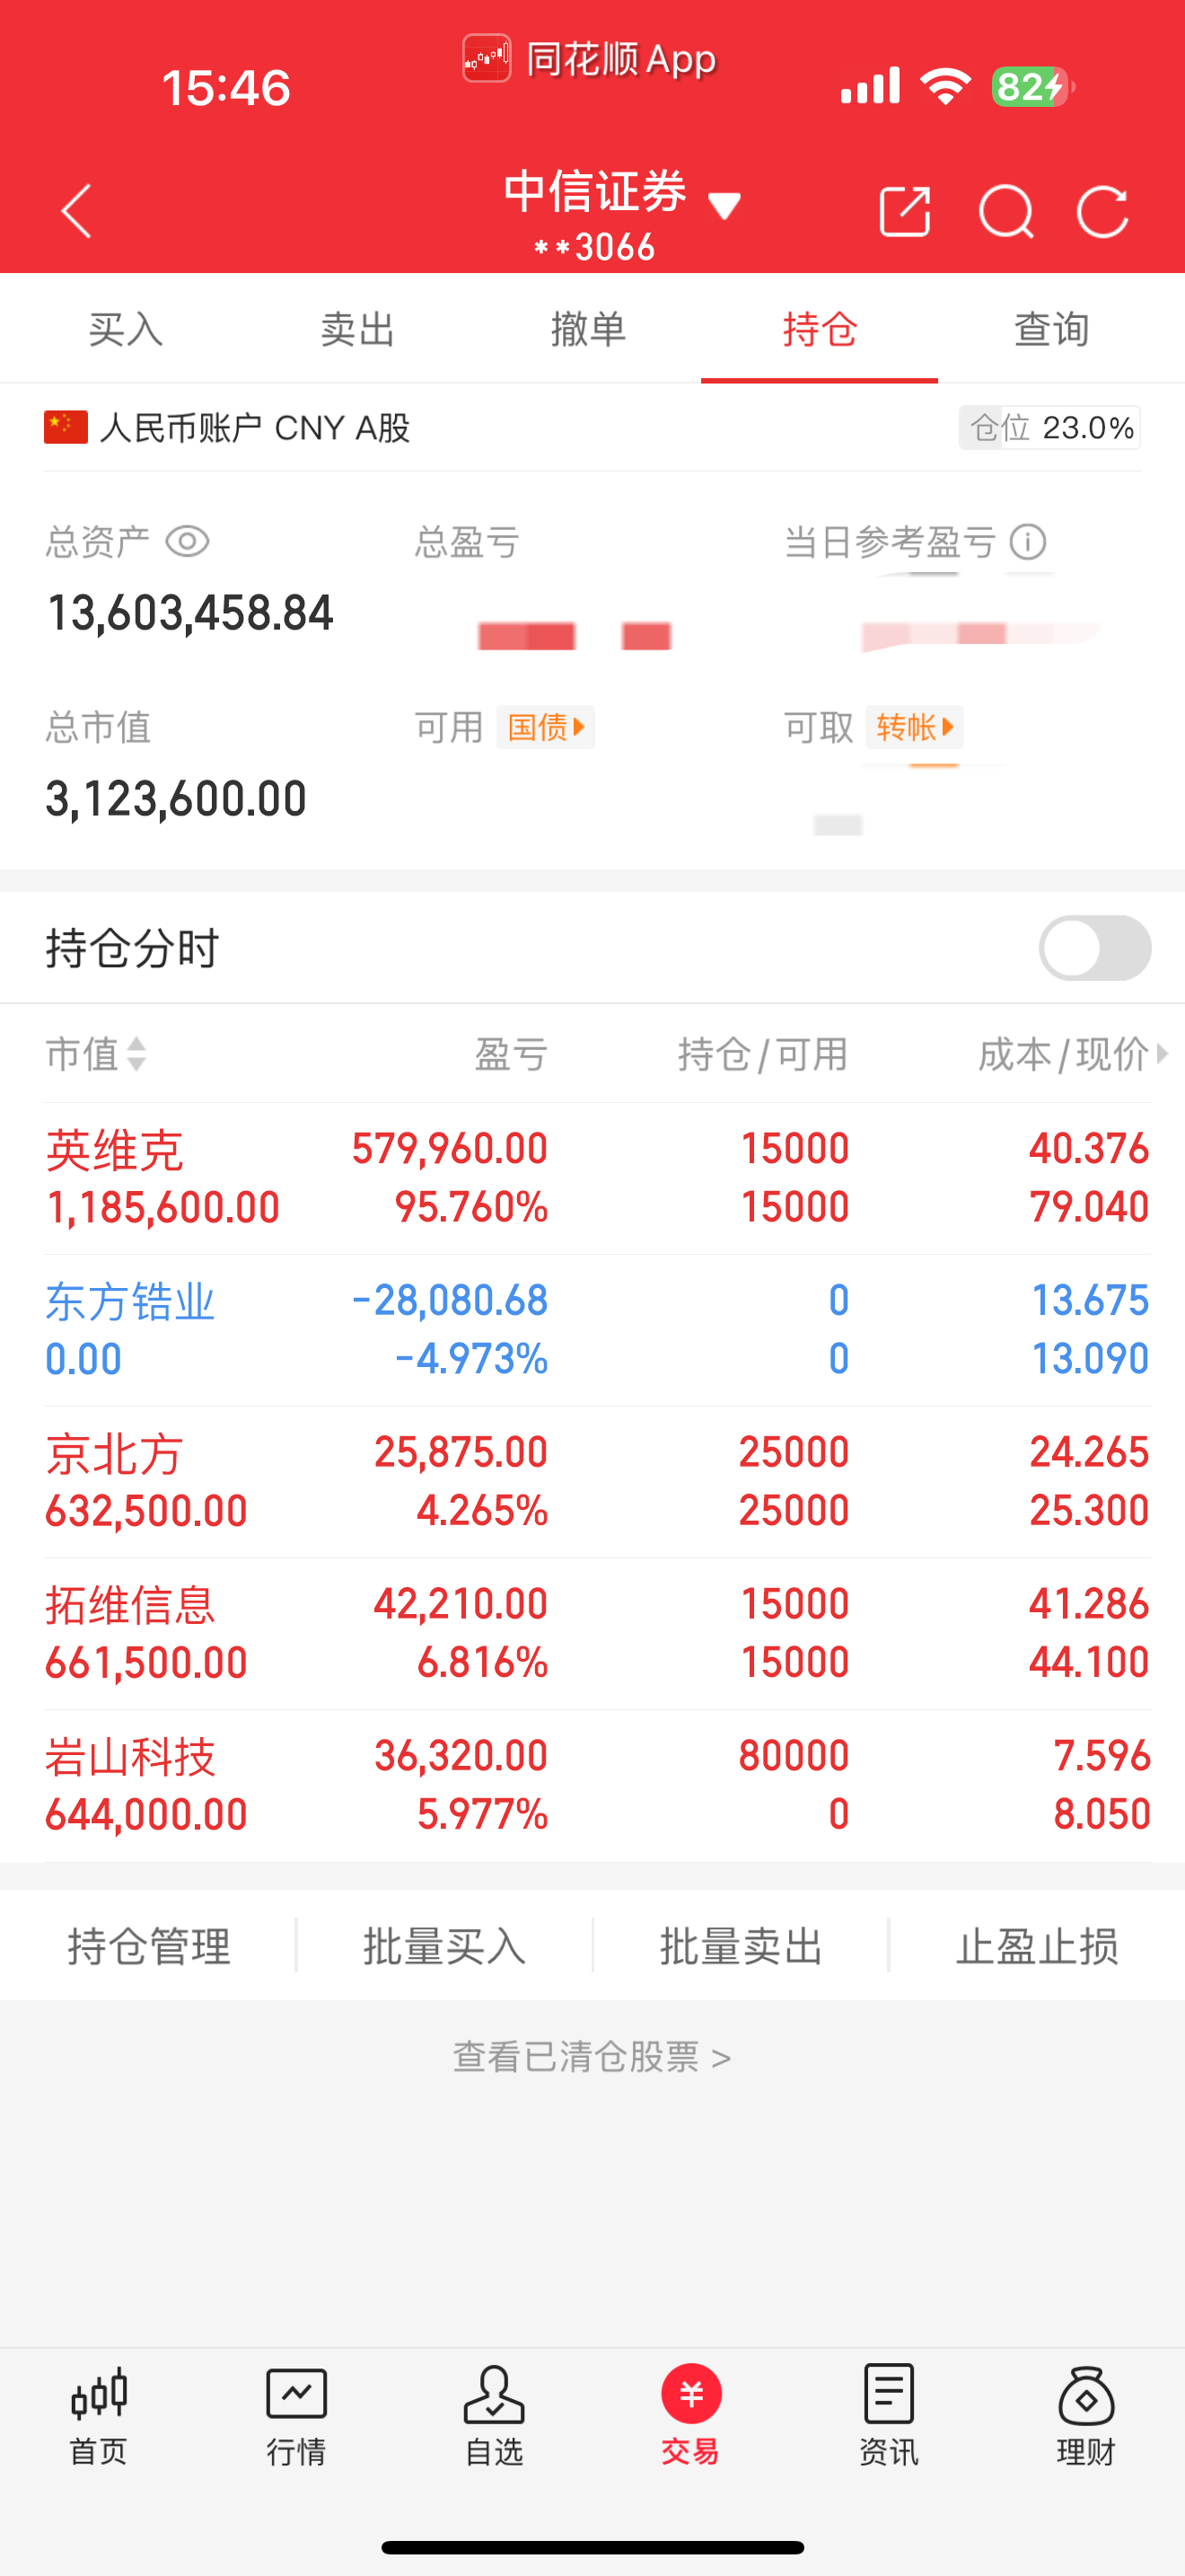Switch to the 买入 tab
The width and height of the screenshot is (1185, 2576).
click(x=126, y=329)
